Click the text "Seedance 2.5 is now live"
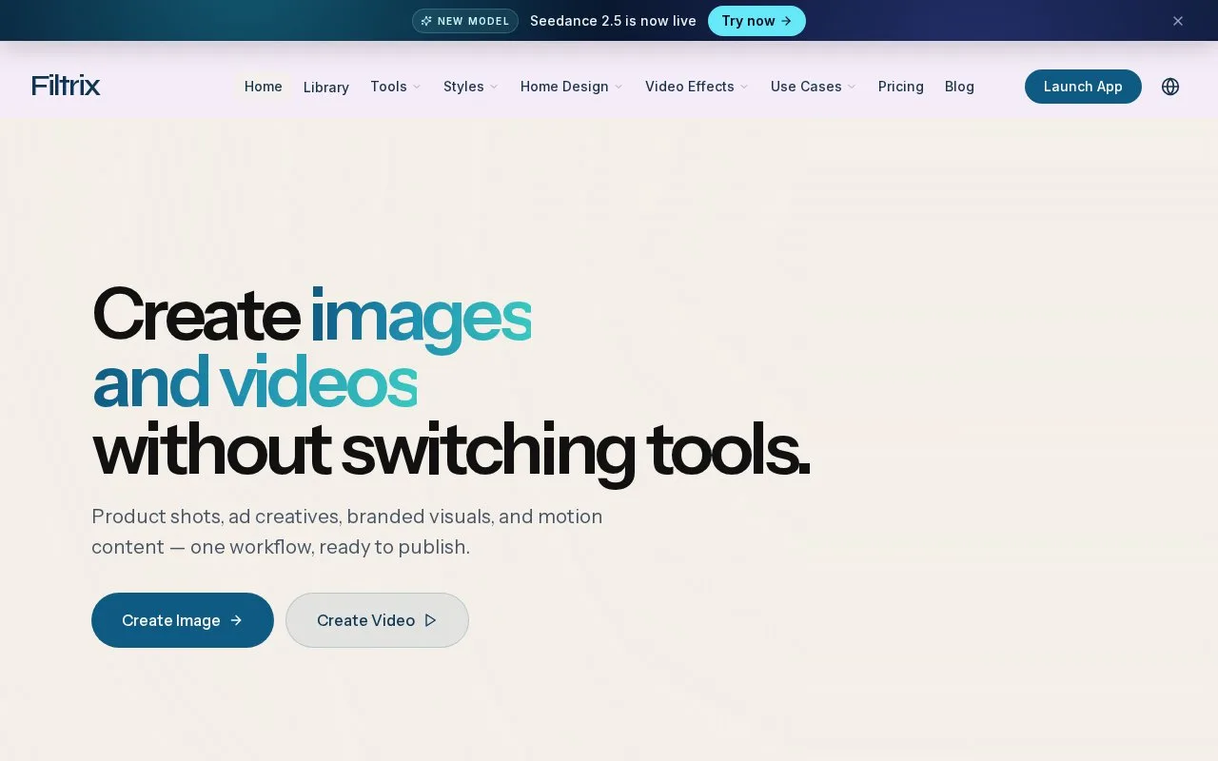The image size is (1218, 761). tap(613, 21)
